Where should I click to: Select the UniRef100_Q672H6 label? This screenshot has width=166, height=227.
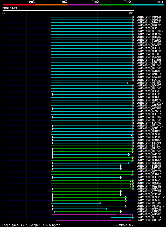coord(149,203)
